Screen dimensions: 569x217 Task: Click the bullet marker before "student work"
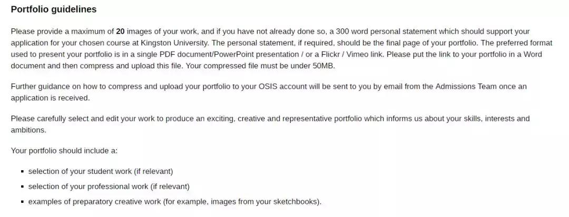coord(23,172)
